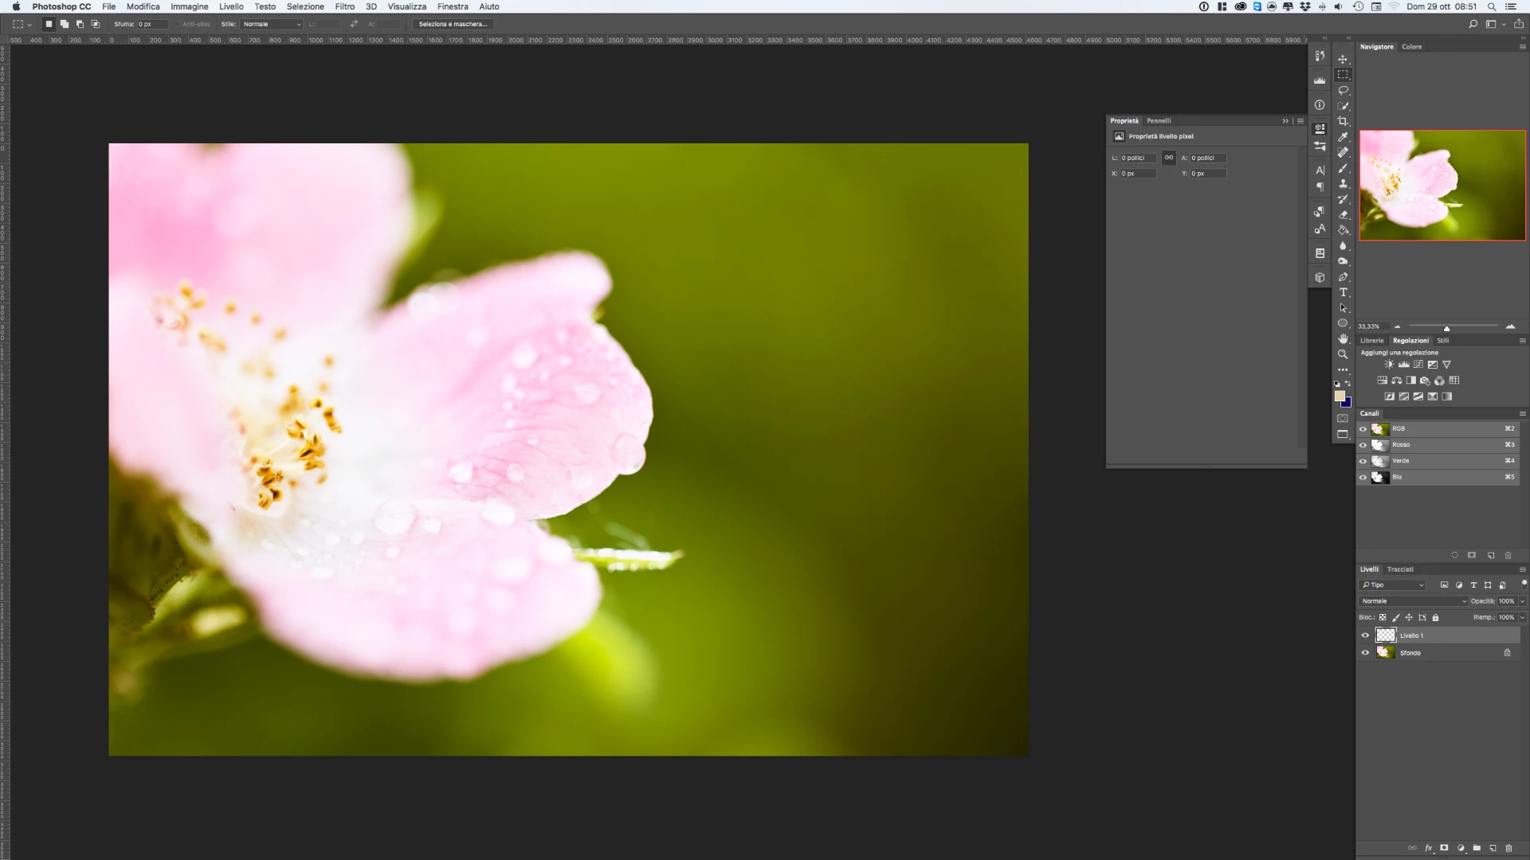This screenshot has height=860, width=1530.
Task: Open the Tipo layer filter dropdown
Action: pyautogui.click(x=1392, y=585)
